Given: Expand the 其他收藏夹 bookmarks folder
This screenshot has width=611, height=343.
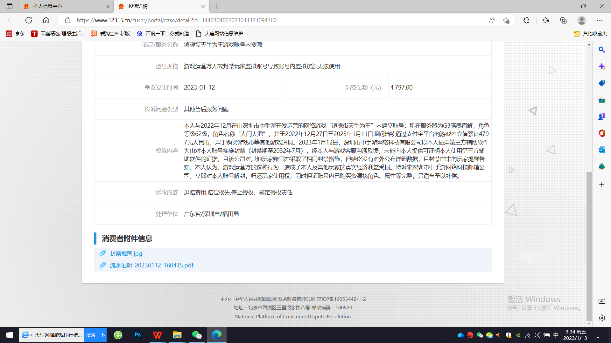Looking at the screenshot, I should point(590,34).
